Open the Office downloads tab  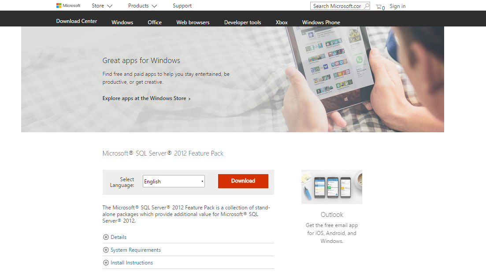click(155, 22)
